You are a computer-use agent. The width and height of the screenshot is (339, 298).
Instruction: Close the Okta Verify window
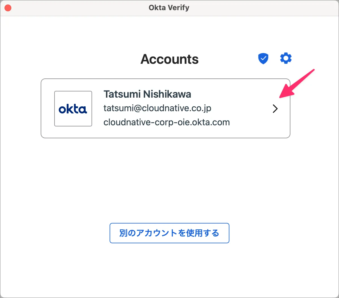8,8
